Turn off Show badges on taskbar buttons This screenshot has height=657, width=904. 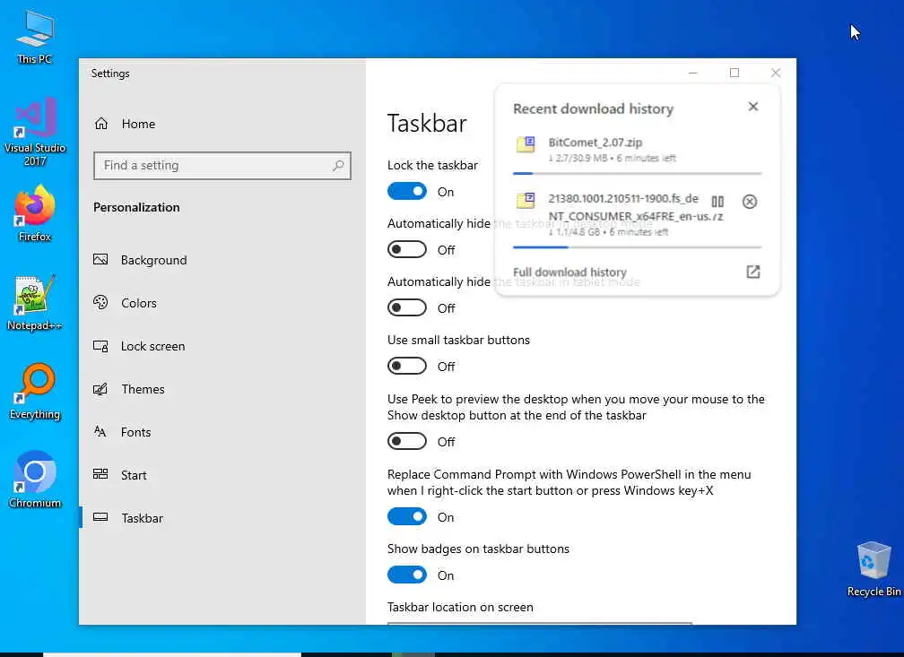407,575
